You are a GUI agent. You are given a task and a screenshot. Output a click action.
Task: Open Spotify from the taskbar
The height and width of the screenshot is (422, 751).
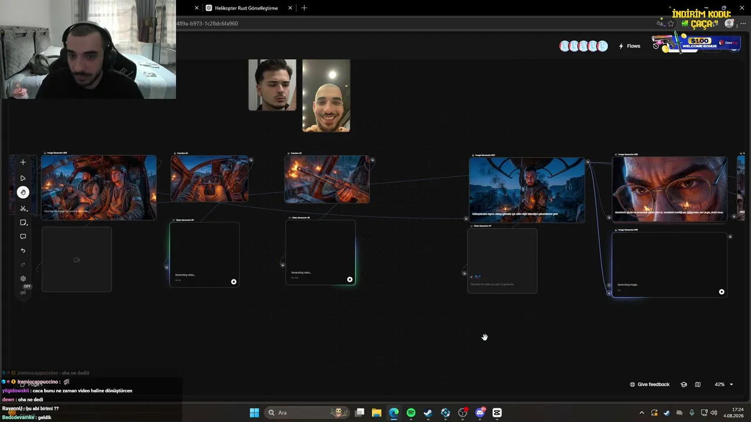click(411, 413)
